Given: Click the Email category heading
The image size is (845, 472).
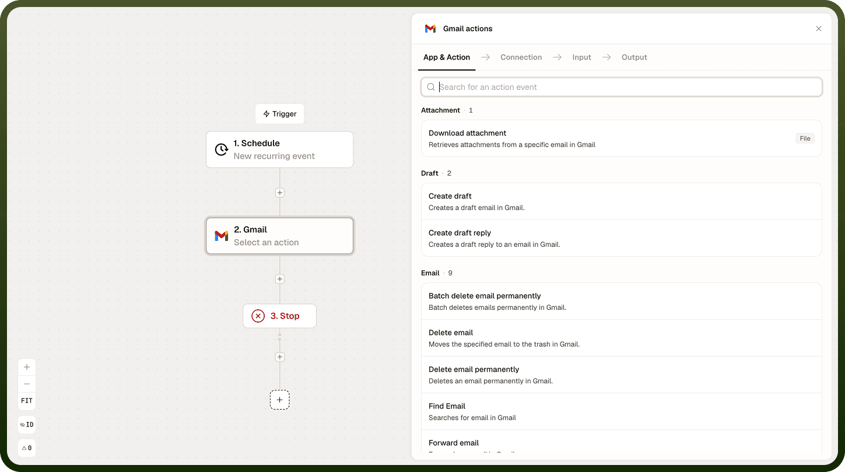Looking at the screenshot, I should (x=430, y=273).
